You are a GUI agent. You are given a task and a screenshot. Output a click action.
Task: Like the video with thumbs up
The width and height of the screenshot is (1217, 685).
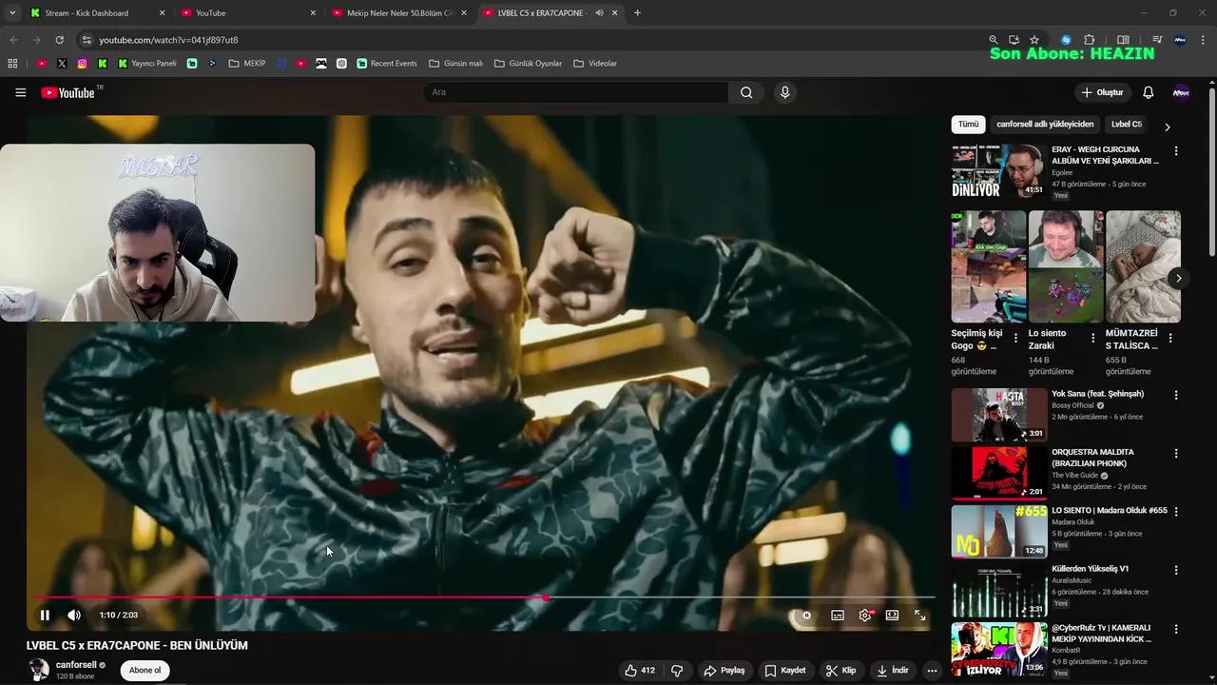[640, 671]
